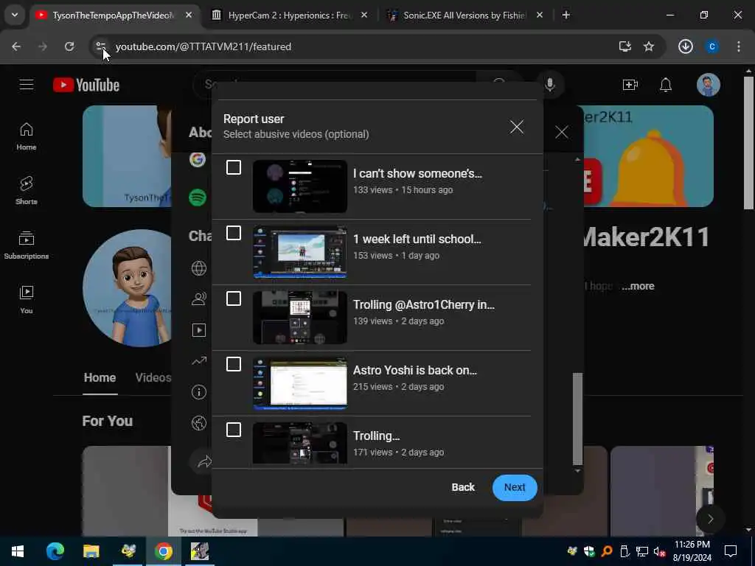Close the Report user dialog with the X

[x=517, y=127]
